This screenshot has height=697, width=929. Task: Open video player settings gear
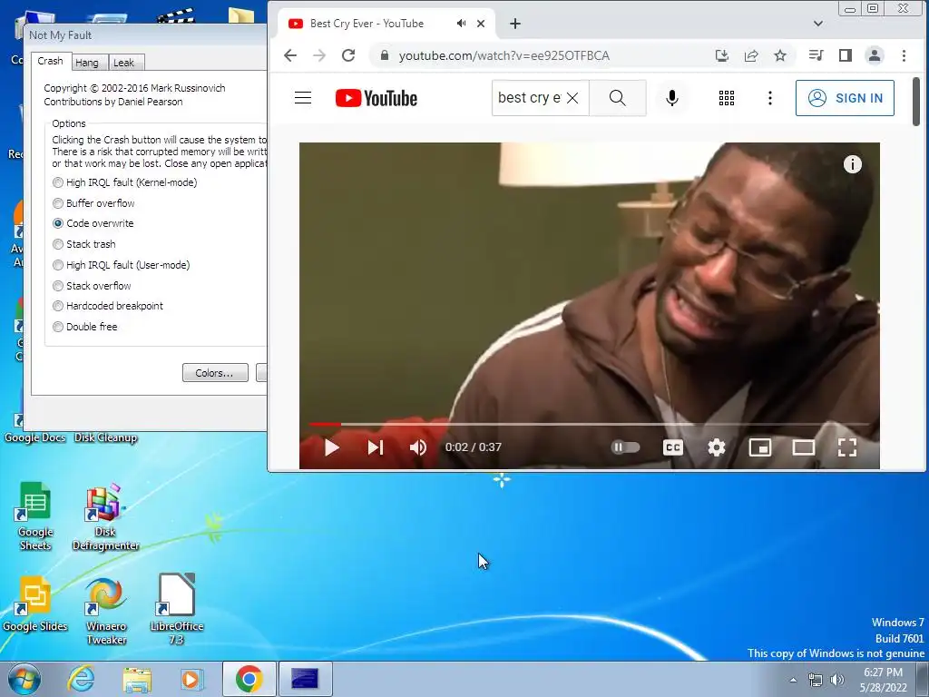[x=717, y=447]
